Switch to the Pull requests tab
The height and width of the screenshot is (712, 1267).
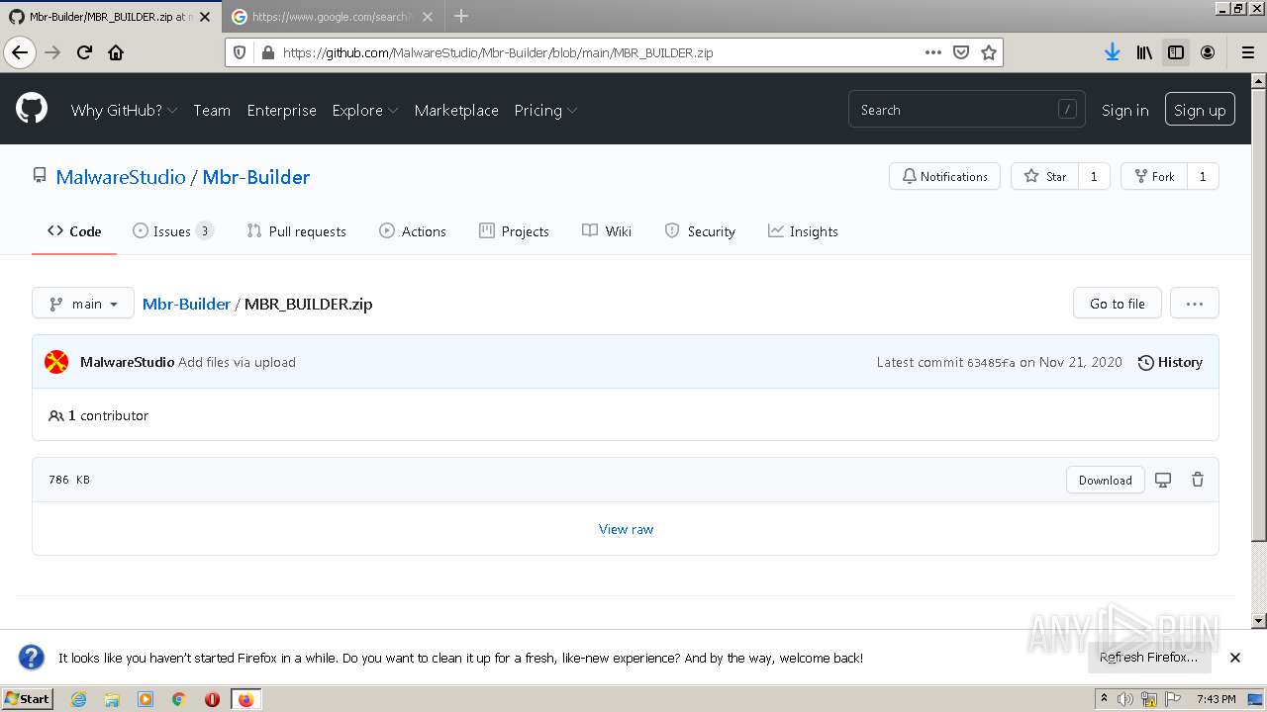point(296,231)
